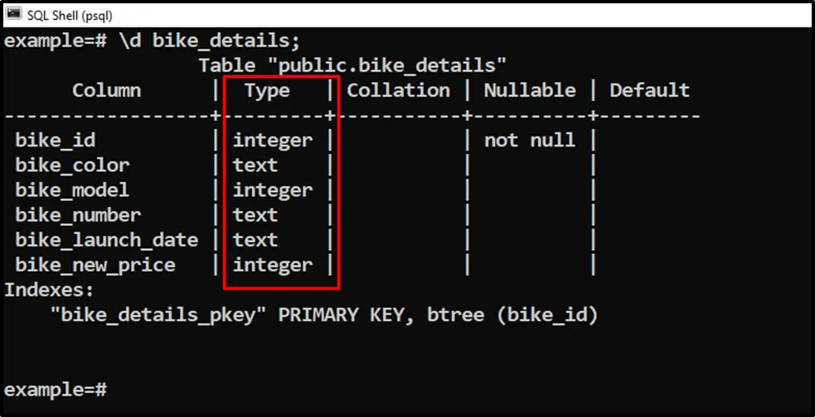Click the "integer" type of bike_new_price
The width and height of the screenshot is (815, 417).
[272, 265]
